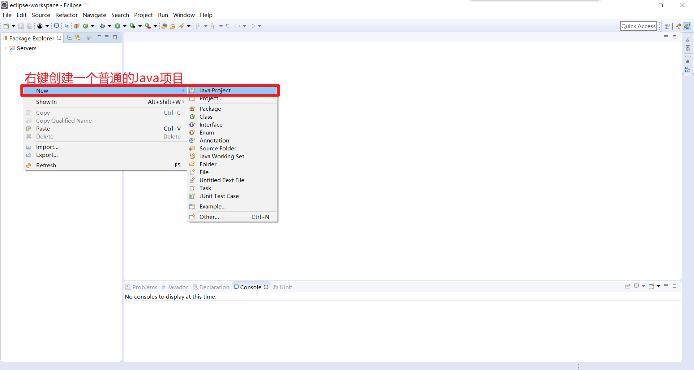694x370 pixels.
Task: Select the Servers project folder
Action: 23,48
